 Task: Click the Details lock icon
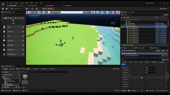(x=167, y=51)
